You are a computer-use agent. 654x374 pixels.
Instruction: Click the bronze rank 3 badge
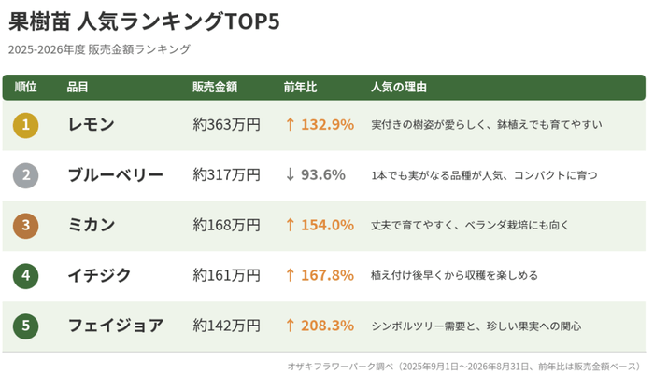pyautogui.click(x=25, y=226)
